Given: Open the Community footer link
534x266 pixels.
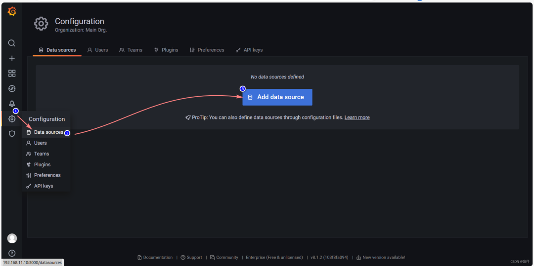Looking at the screenshot, I should click(224, 258).
